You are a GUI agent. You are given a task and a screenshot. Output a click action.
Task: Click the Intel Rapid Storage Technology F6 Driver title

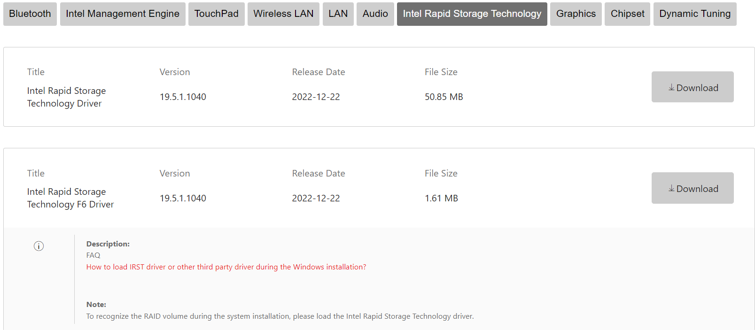coord(70,198)
